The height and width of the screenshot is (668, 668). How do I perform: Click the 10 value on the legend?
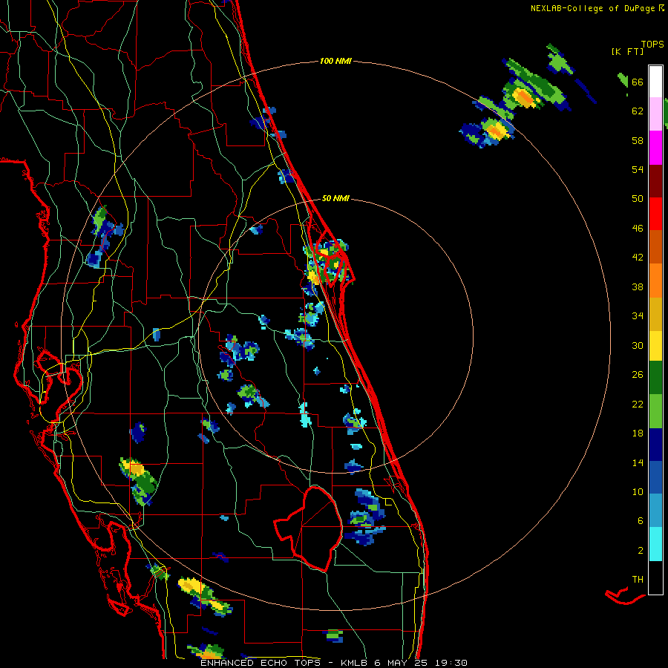(x=638, y=491)
